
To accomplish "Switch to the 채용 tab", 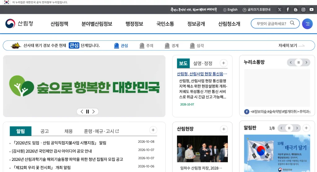I will pos(68,131).
